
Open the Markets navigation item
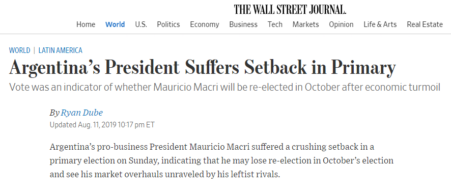click(306, 24)
